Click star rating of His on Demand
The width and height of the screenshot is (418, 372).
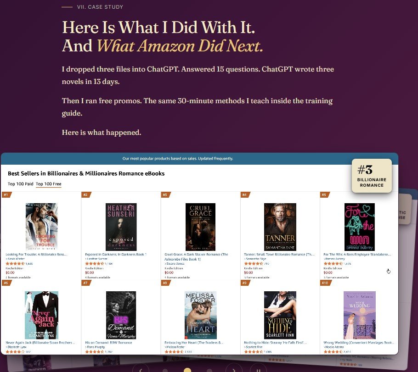pos(94,352)
